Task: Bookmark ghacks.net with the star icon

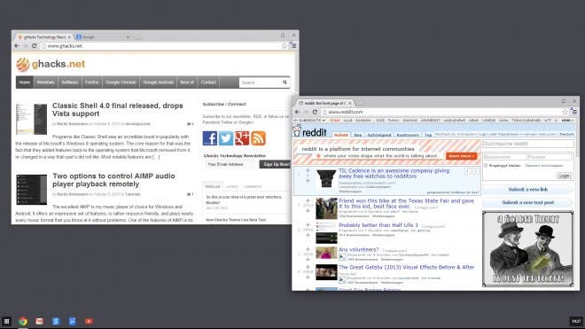Action: [x=285, y=46]
